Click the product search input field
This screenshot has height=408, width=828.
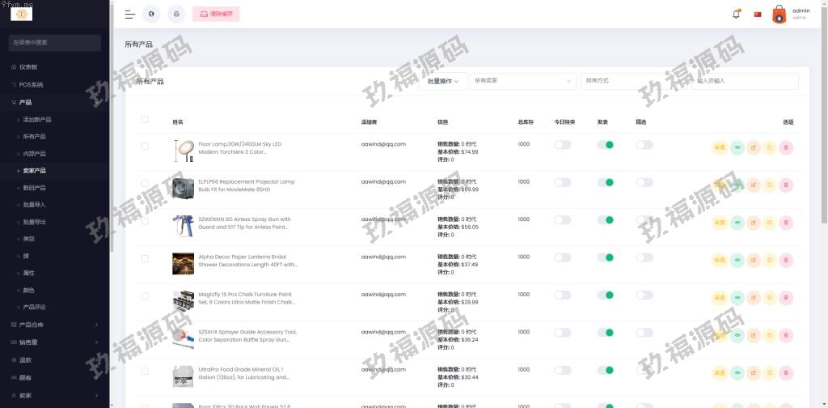click(x=745, y=81)
